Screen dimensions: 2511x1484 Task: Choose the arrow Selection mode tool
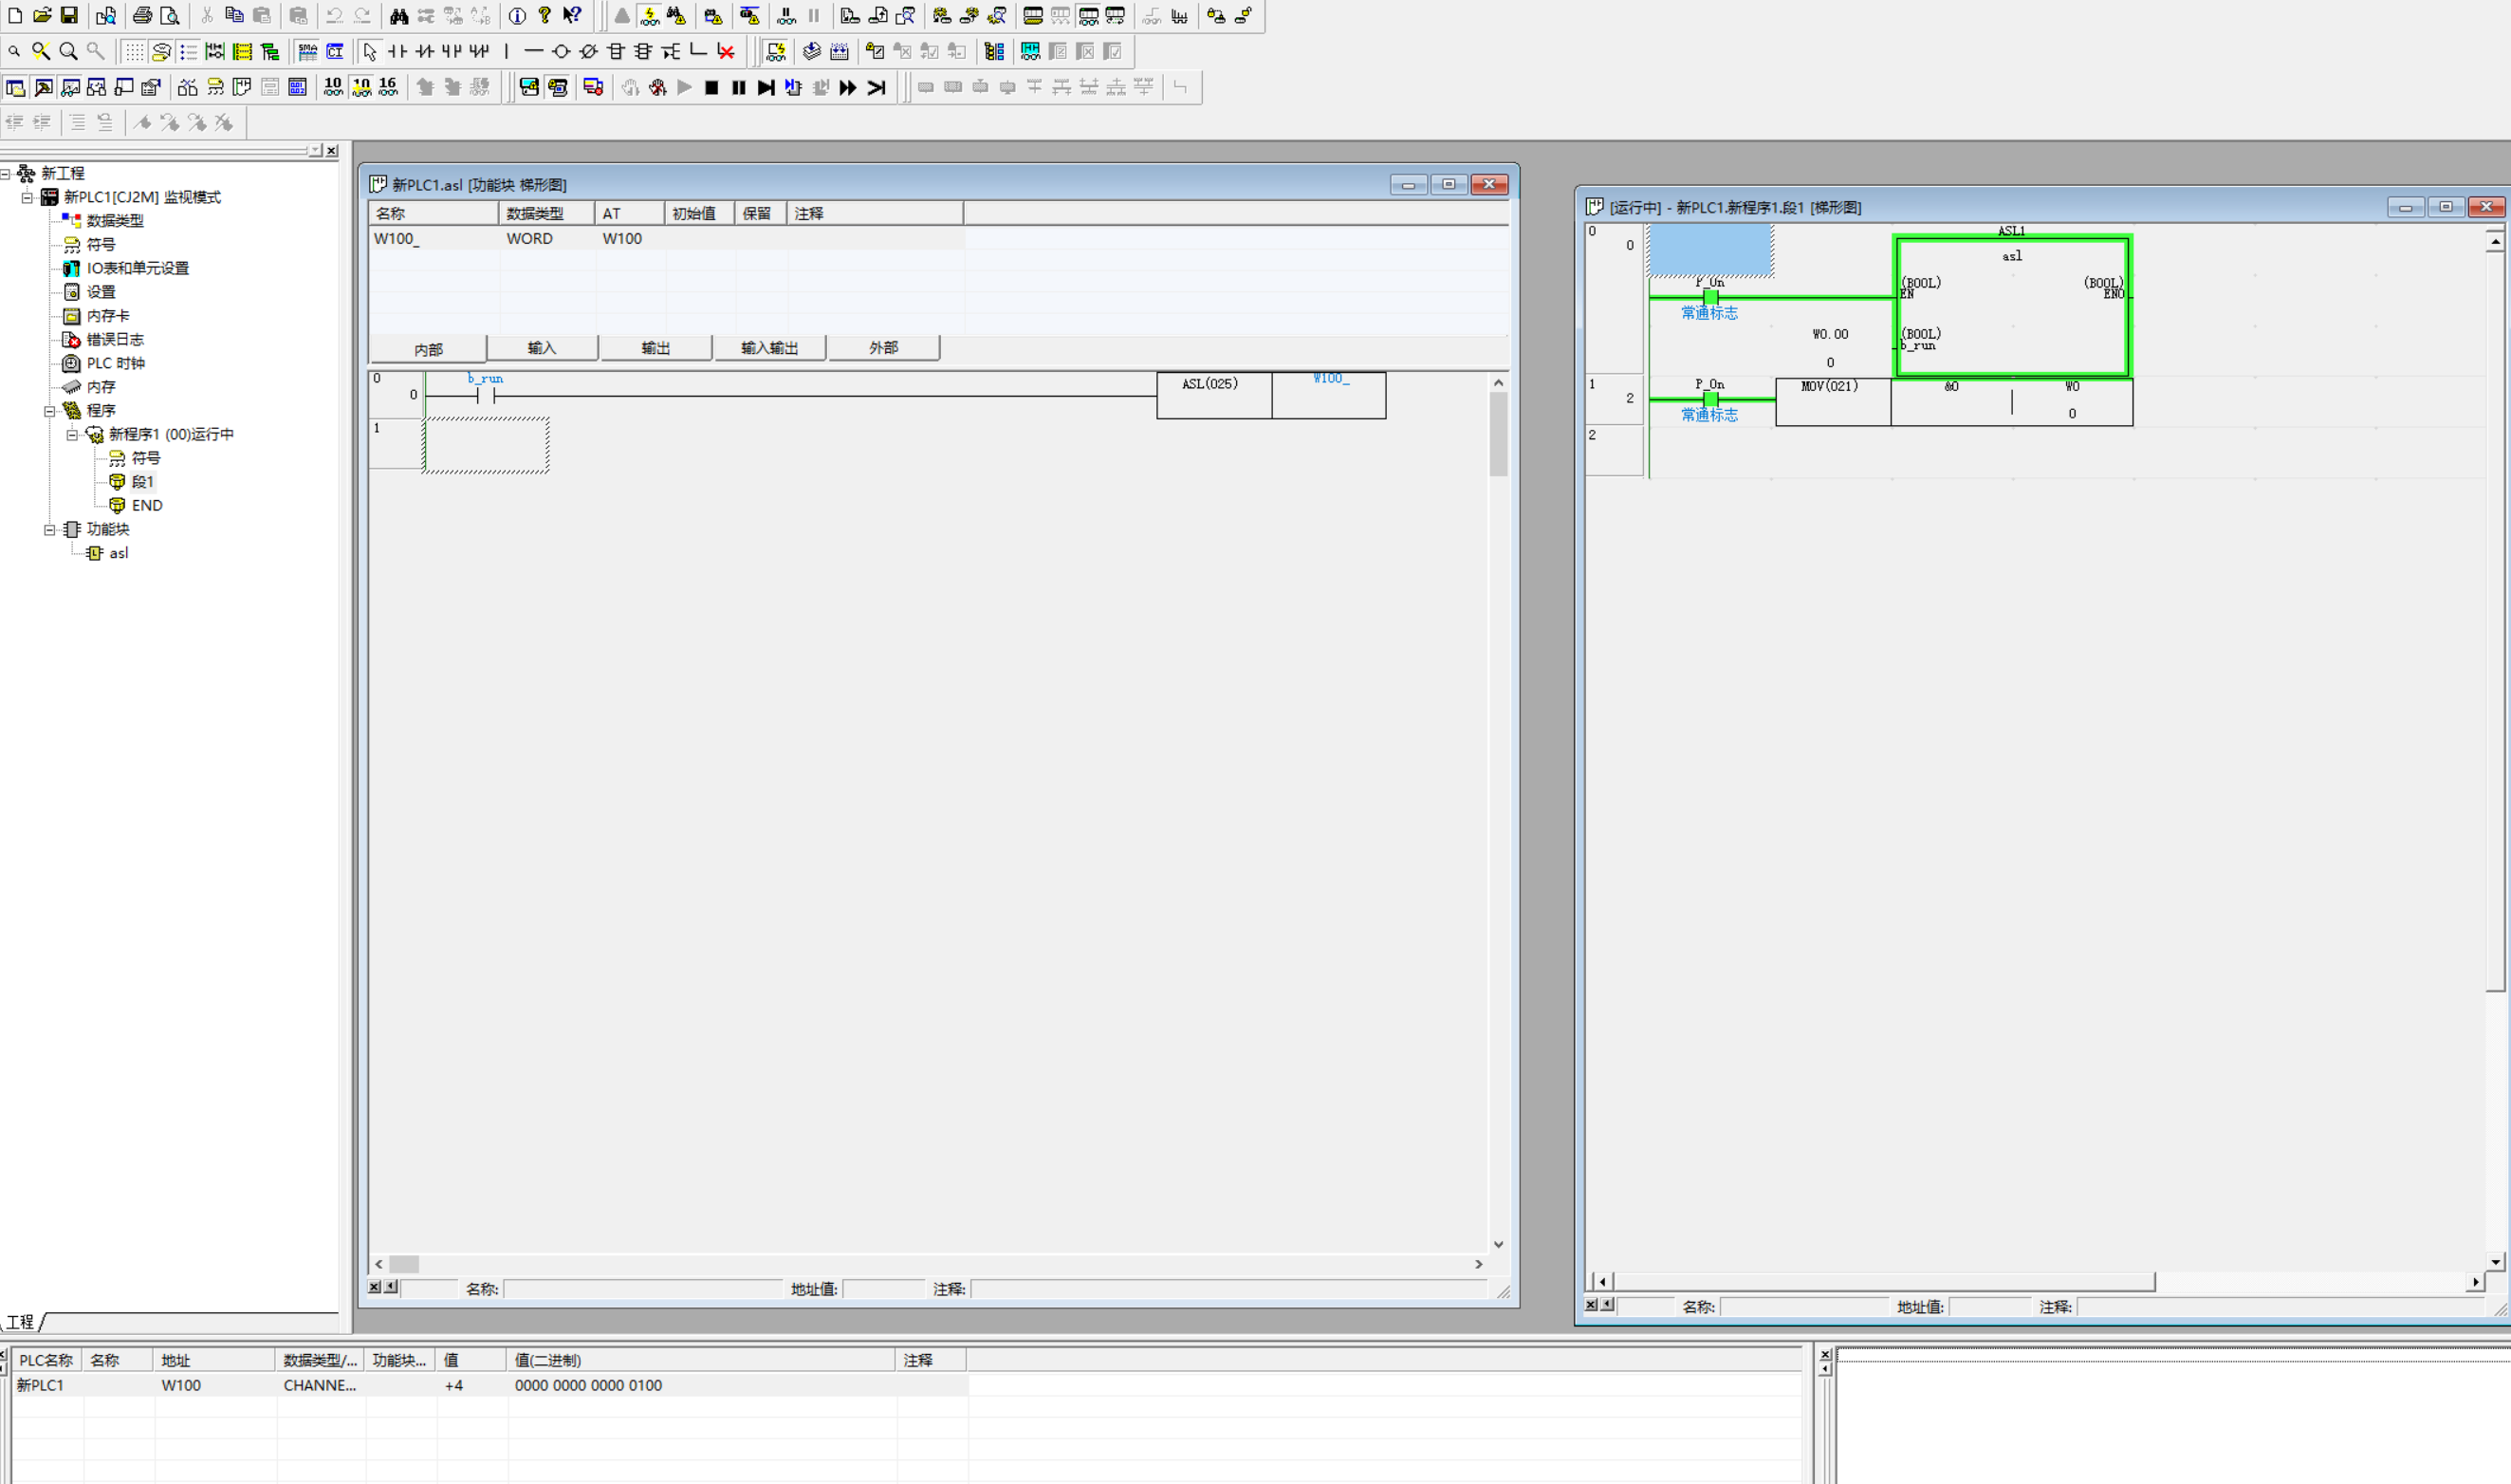369,51
